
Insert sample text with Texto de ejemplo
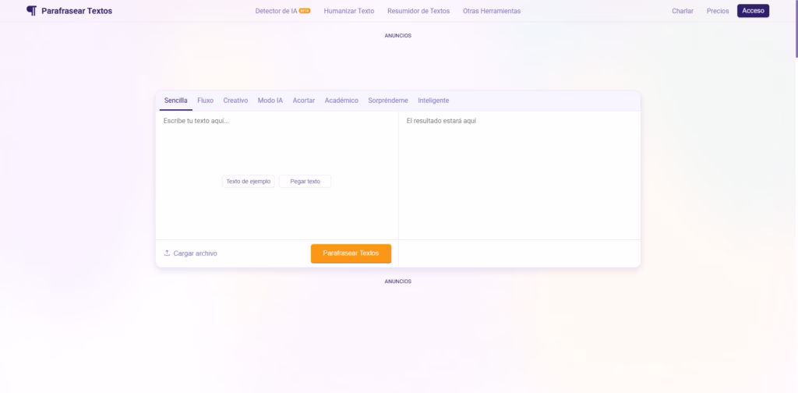coord(248,181)
